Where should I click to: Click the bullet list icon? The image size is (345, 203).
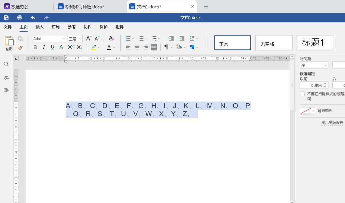tap(128, 39)
